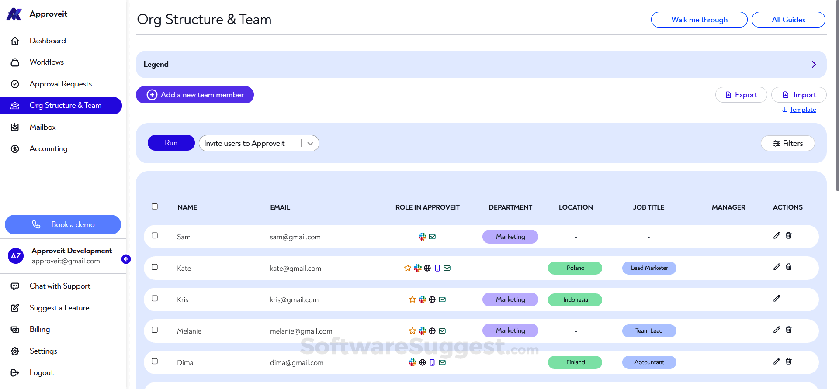Open the Filters panel

[x=787, y=143]
